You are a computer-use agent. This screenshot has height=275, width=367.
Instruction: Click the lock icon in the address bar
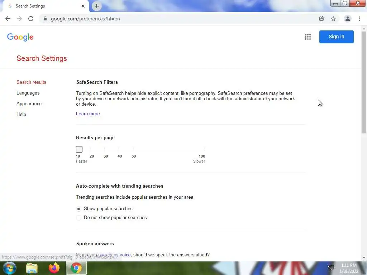coord(45,19)
